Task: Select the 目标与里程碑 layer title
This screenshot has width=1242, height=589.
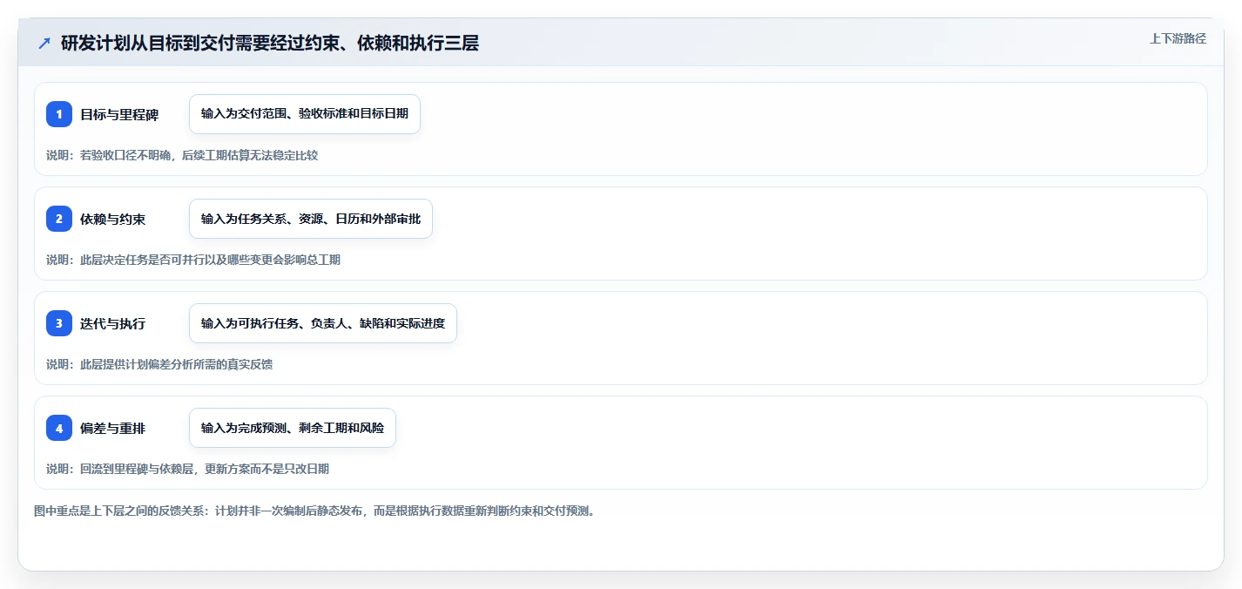Action: click(119, 114)
